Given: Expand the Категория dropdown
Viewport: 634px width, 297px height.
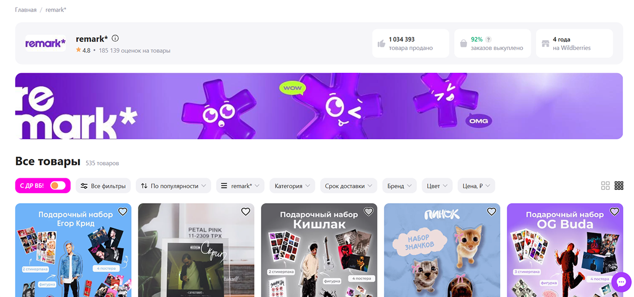Looking at the screenshot, I should coord(293,186).
